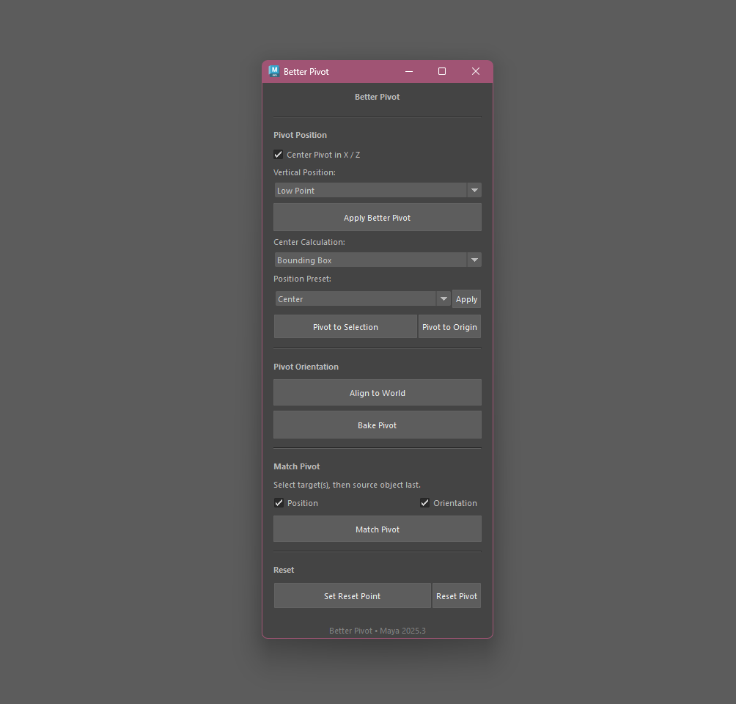736x704 pixels.
Task: Click Set Reset Point
Action: 353,596
